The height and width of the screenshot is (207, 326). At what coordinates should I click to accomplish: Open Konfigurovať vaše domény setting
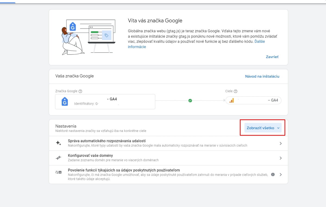pos(168,158)
